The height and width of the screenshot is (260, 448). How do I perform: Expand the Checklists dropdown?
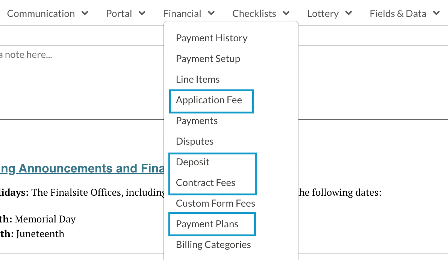261,14
